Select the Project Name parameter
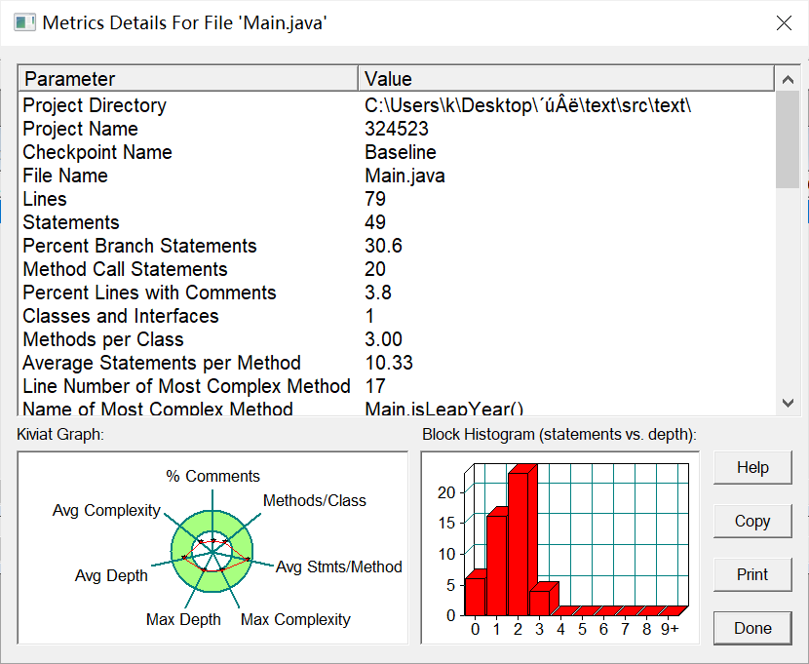 (x=81, y=129)
